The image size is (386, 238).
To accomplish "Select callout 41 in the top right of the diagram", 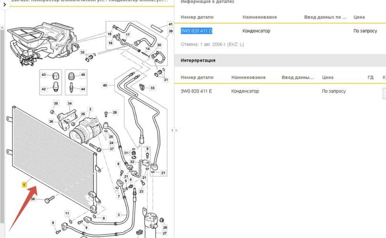I will [171, 24].
